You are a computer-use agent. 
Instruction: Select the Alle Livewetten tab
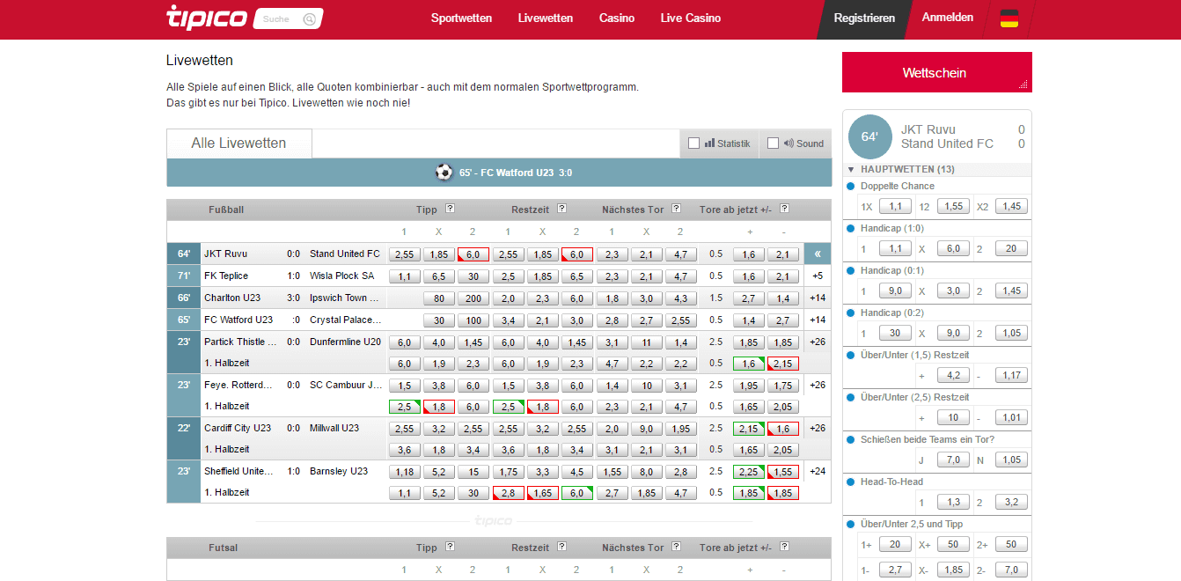pyautogui.click(x=238, y=143)
